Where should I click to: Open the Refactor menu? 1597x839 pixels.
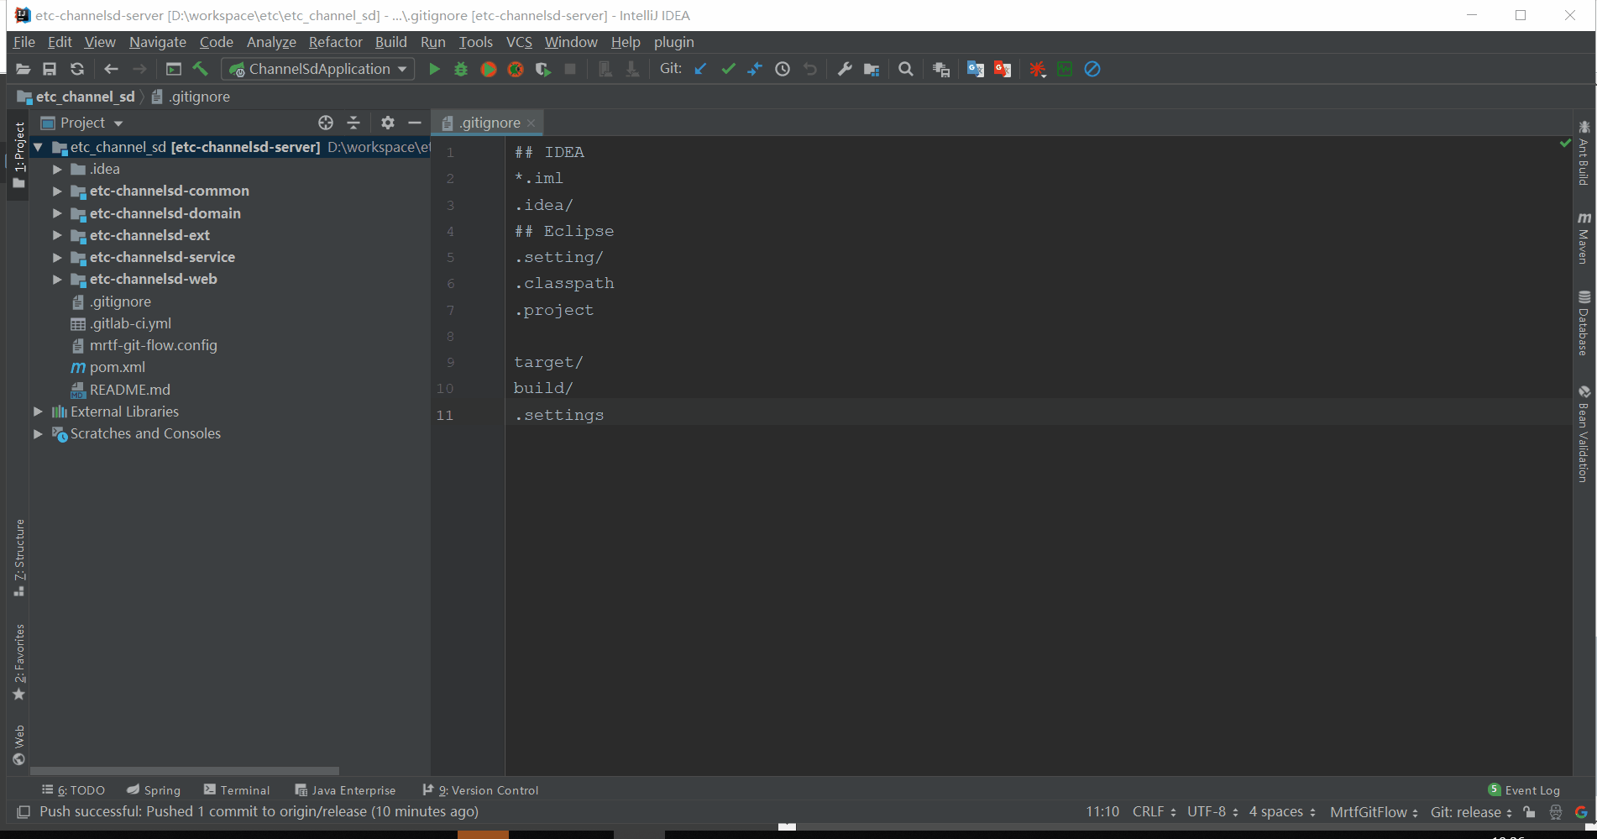[x=335, y=42]
